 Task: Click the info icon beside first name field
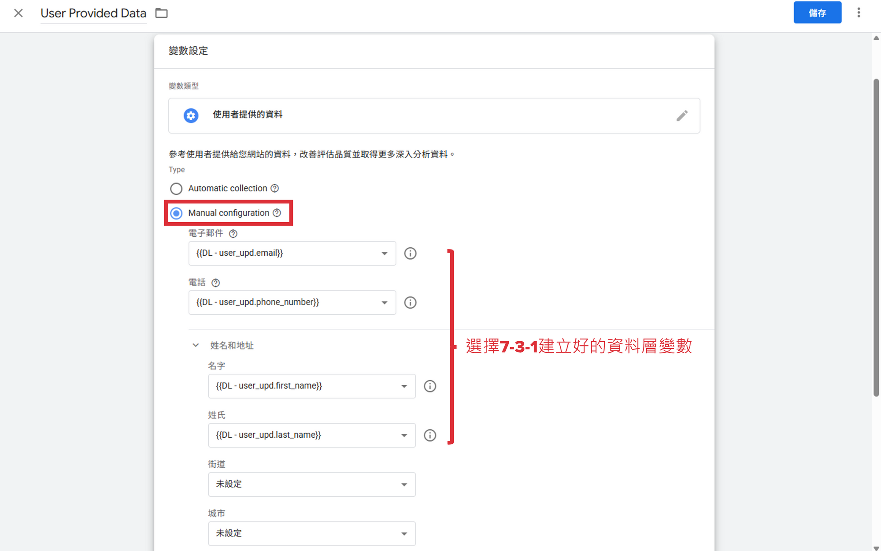[430, 386]
